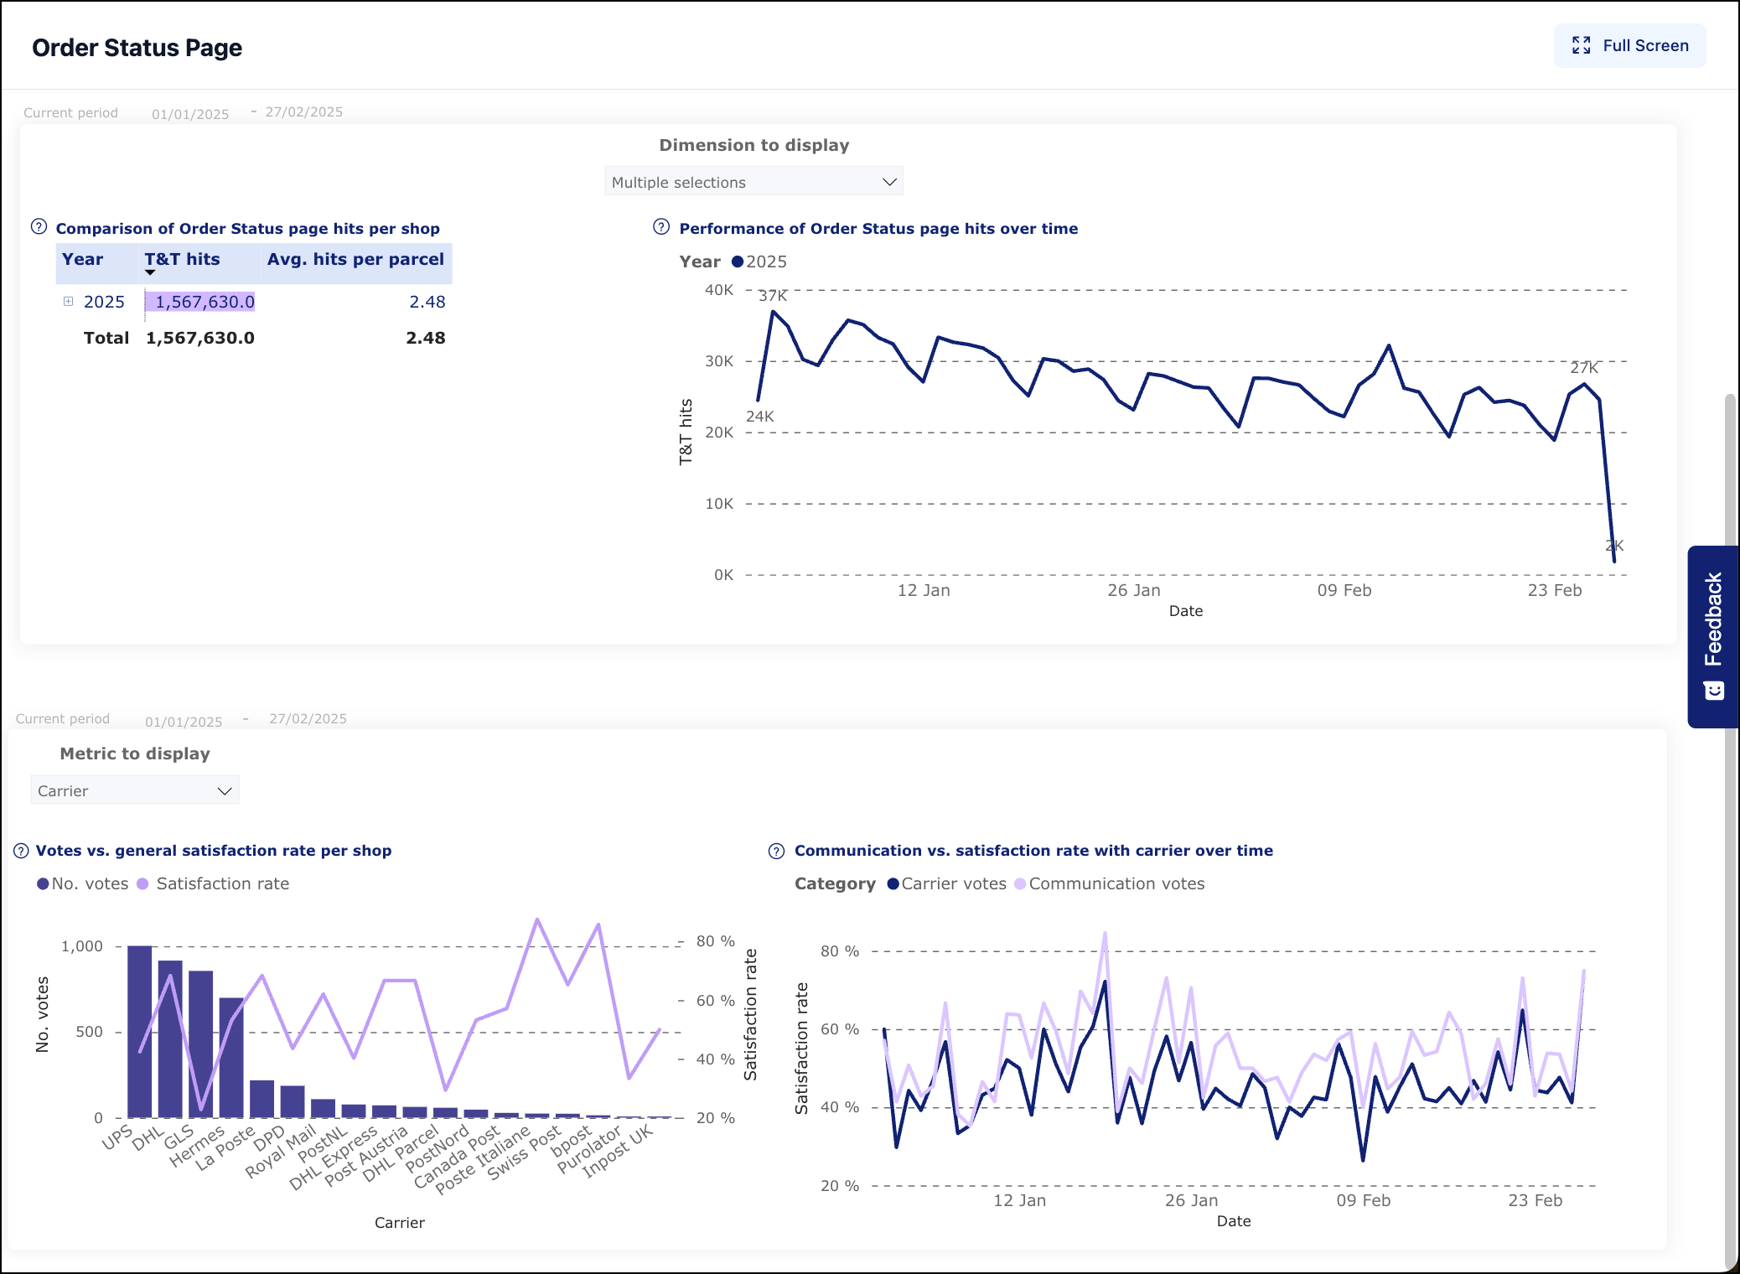1740x1274 pixels.
Task: Expand the 2025 row in the comparison table
Action: pos(68,302)
